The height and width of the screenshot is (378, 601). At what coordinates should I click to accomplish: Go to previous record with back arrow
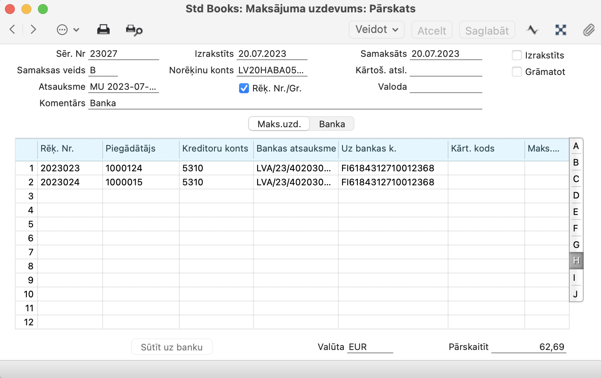point(12,29)
